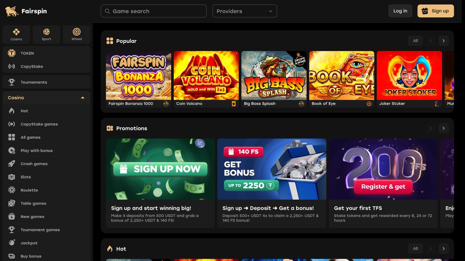Click the New games icon
465x261 pixels.
coord(12,216)
